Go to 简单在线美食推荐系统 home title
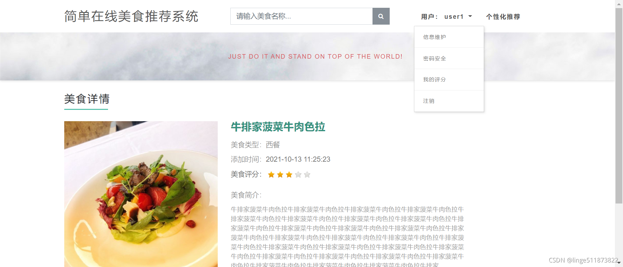The width and height of the screenshot is (623, 267). point(131,16)
